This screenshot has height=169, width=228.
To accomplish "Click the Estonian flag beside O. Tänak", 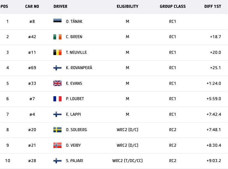I will [57, 21].
